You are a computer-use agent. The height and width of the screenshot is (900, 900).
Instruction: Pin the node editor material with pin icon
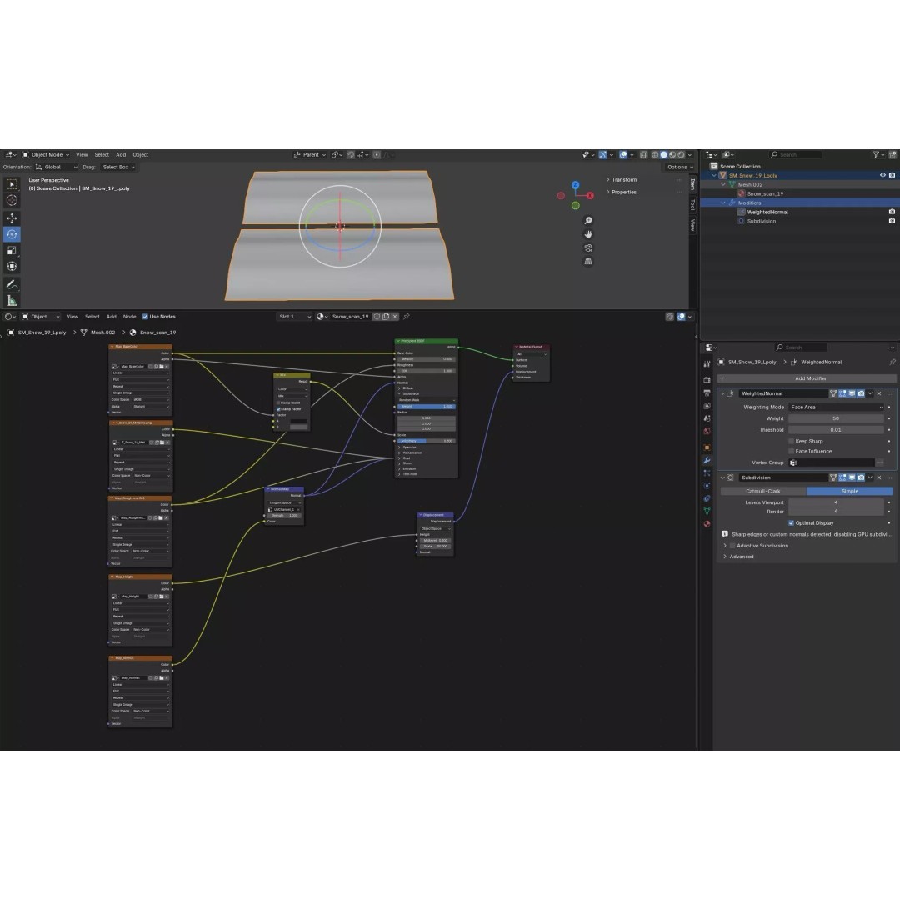point(407,317)
